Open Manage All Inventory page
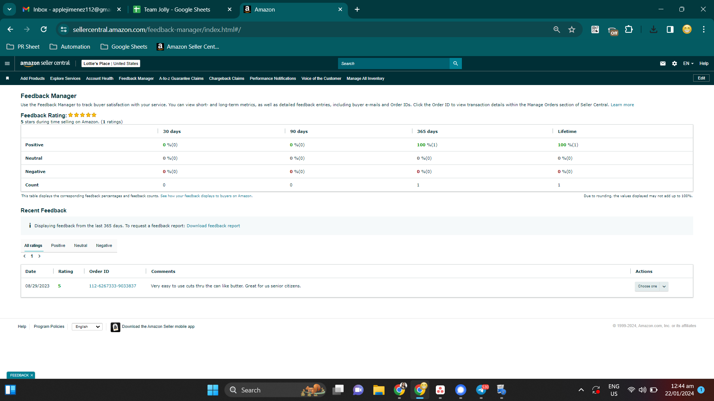The height and width of the screenshot is (401, 714). (x=366, y=78)
